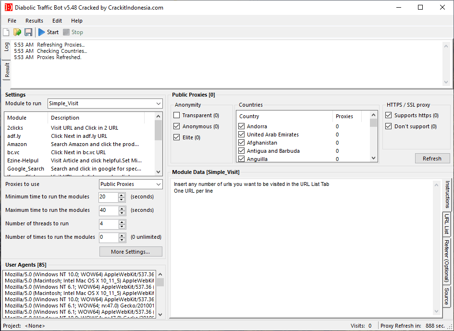Save the current project

[x=29, y=32]
